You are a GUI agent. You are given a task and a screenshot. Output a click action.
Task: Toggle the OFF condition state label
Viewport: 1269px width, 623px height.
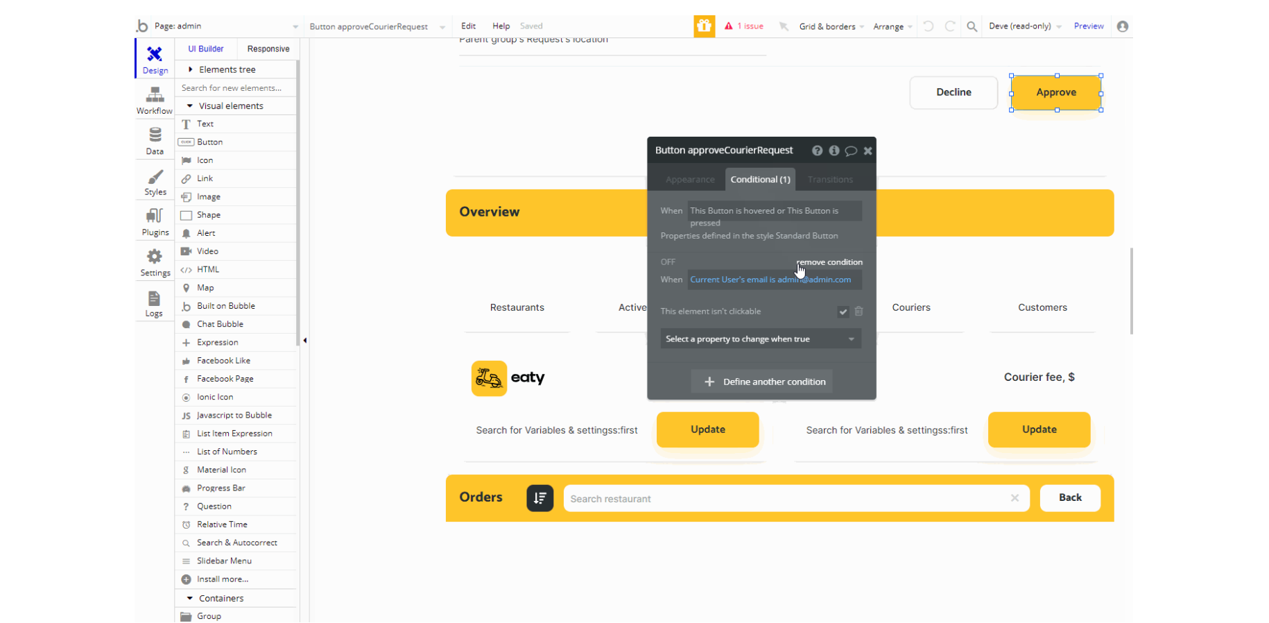(x=668, y=262)
